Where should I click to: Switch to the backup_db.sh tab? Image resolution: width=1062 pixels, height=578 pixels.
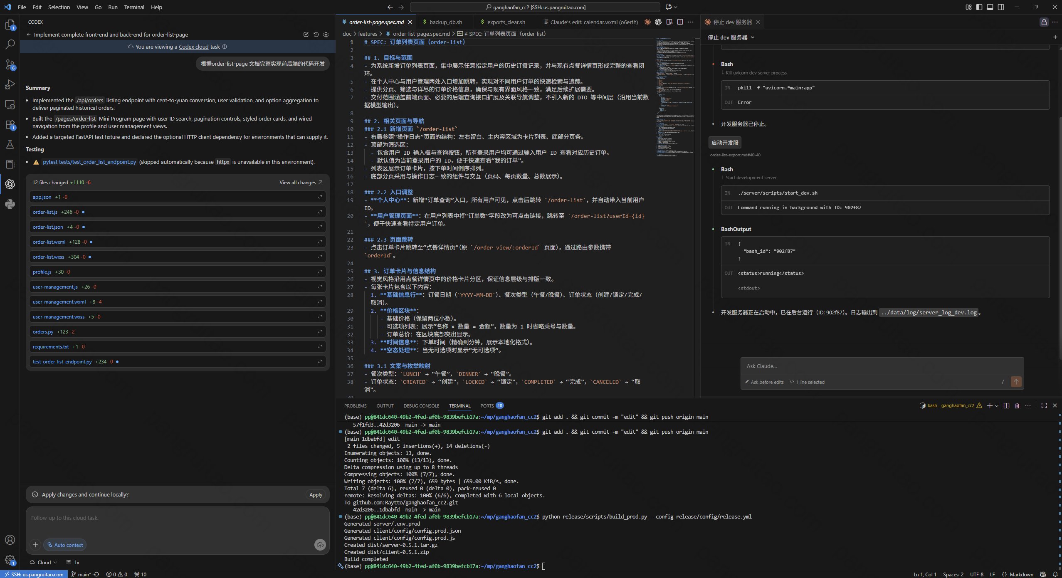coord(445,22)
